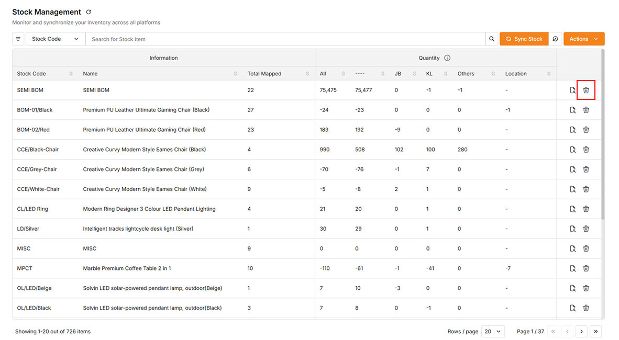The image size is (619, 340).
Task: Sort by Others quantity column
Action: [493, 74]
